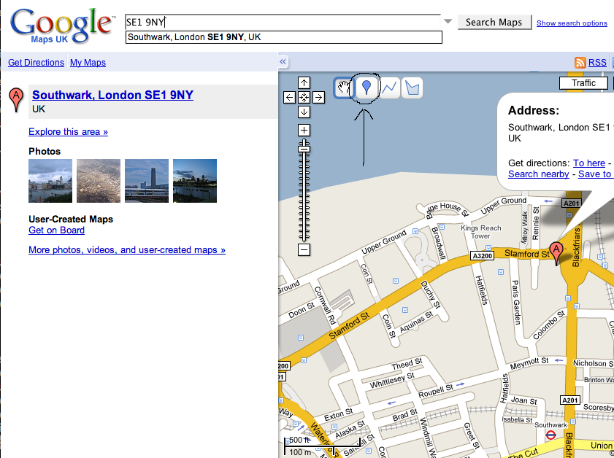Open the Get Directions tab
The height and width of the screenshot is (458, 614).
pos(36,63)
